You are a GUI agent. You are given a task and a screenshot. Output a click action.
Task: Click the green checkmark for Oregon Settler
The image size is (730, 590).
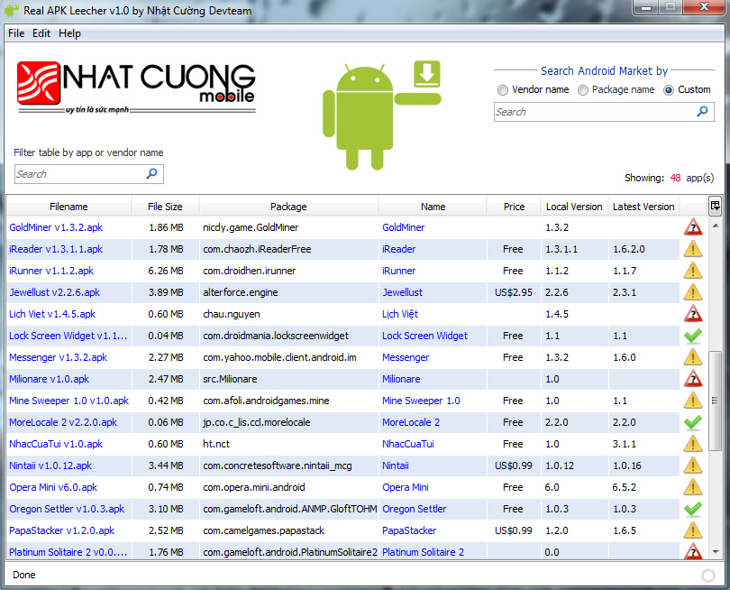coord(693,509)
